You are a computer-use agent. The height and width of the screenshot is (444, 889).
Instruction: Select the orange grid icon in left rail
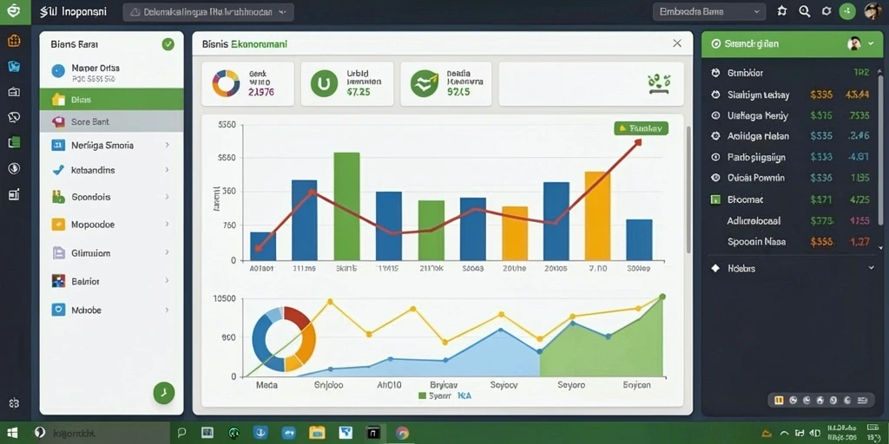click(14, 41)
